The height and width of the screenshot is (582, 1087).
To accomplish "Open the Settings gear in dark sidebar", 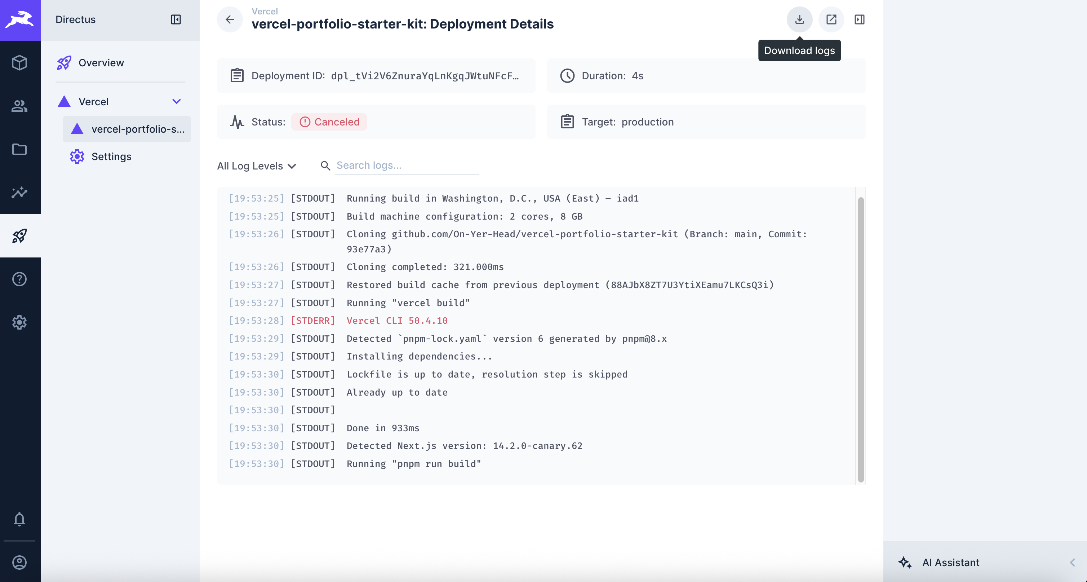I will [x=20, y=322].
